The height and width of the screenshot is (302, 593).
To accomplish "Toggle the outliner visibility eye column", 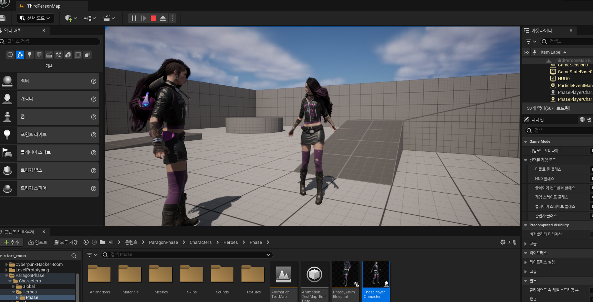I will (526, 52).
